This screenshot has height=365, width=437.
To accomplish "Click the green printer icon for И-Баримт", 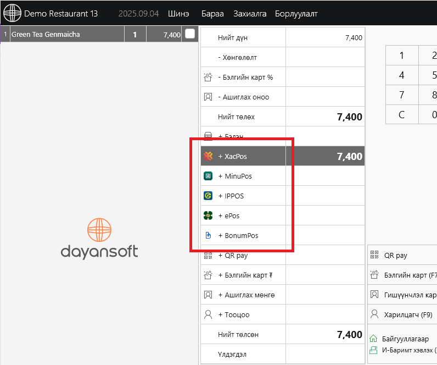I will [373, 350].
